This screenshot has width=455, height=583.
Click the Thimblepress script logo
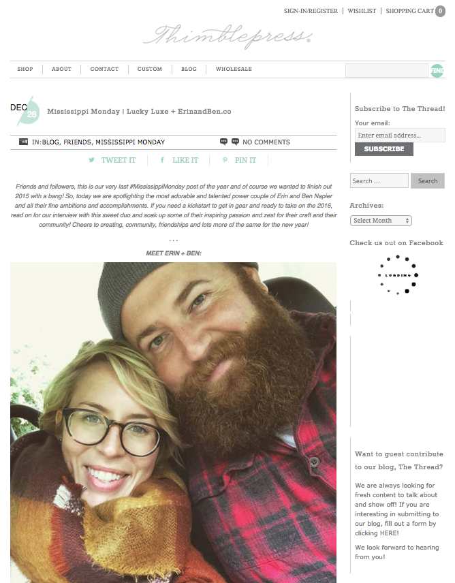(x=227, y=37)
